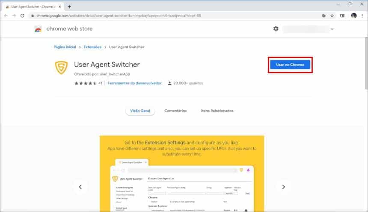
Task: Click the site lock icon in address bar
Action: (33, 16)
